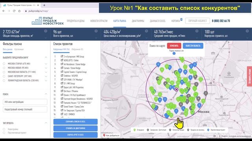Image resolution: width=252 pixels, height=141 pixels.
Task: Click the Сравнить на диаграммах button
Action: (x=75, y=128)
